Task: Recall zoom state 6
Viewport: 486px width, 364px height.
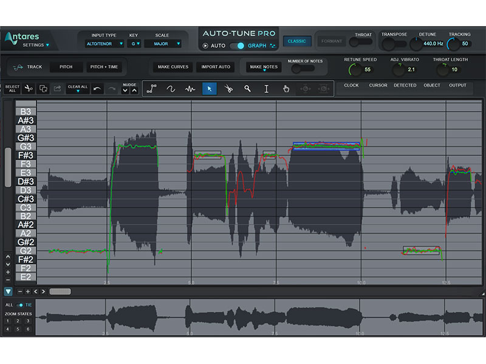Action: (x=28, y=329)
